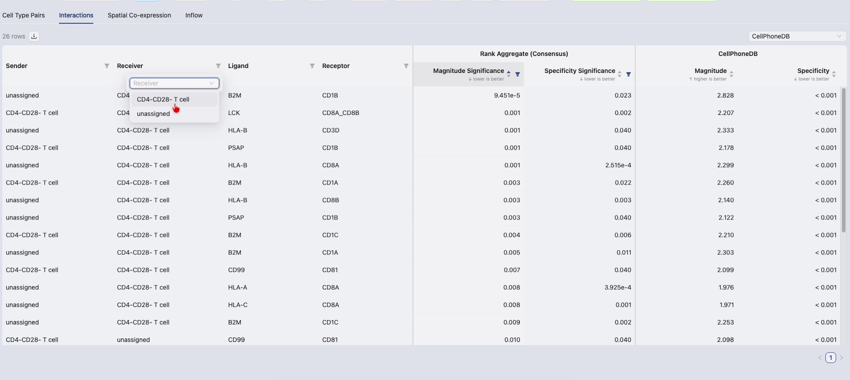This screenshot has width=850, height=380.
Task: Toggle Specificity Significance sort order
Action: click(620, 74)
